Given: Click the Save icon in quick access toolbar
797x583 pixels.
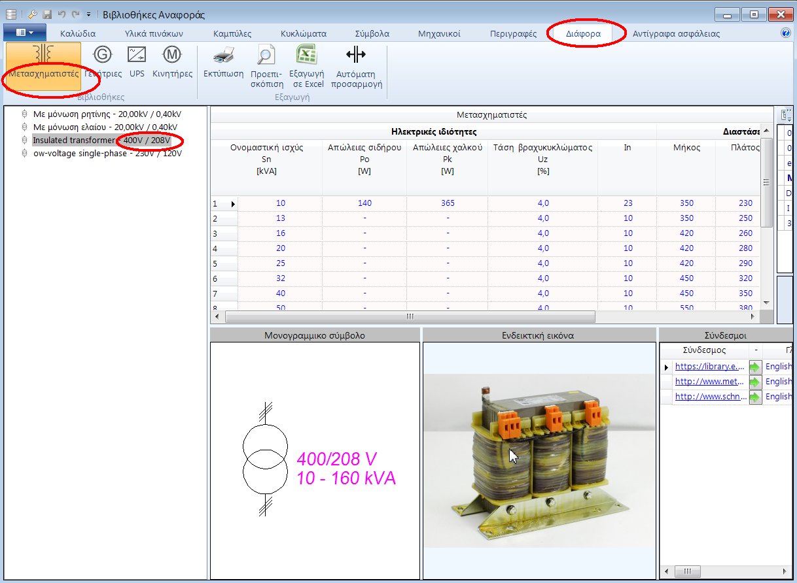Looking at the screenshot, I should click(46, 14).
